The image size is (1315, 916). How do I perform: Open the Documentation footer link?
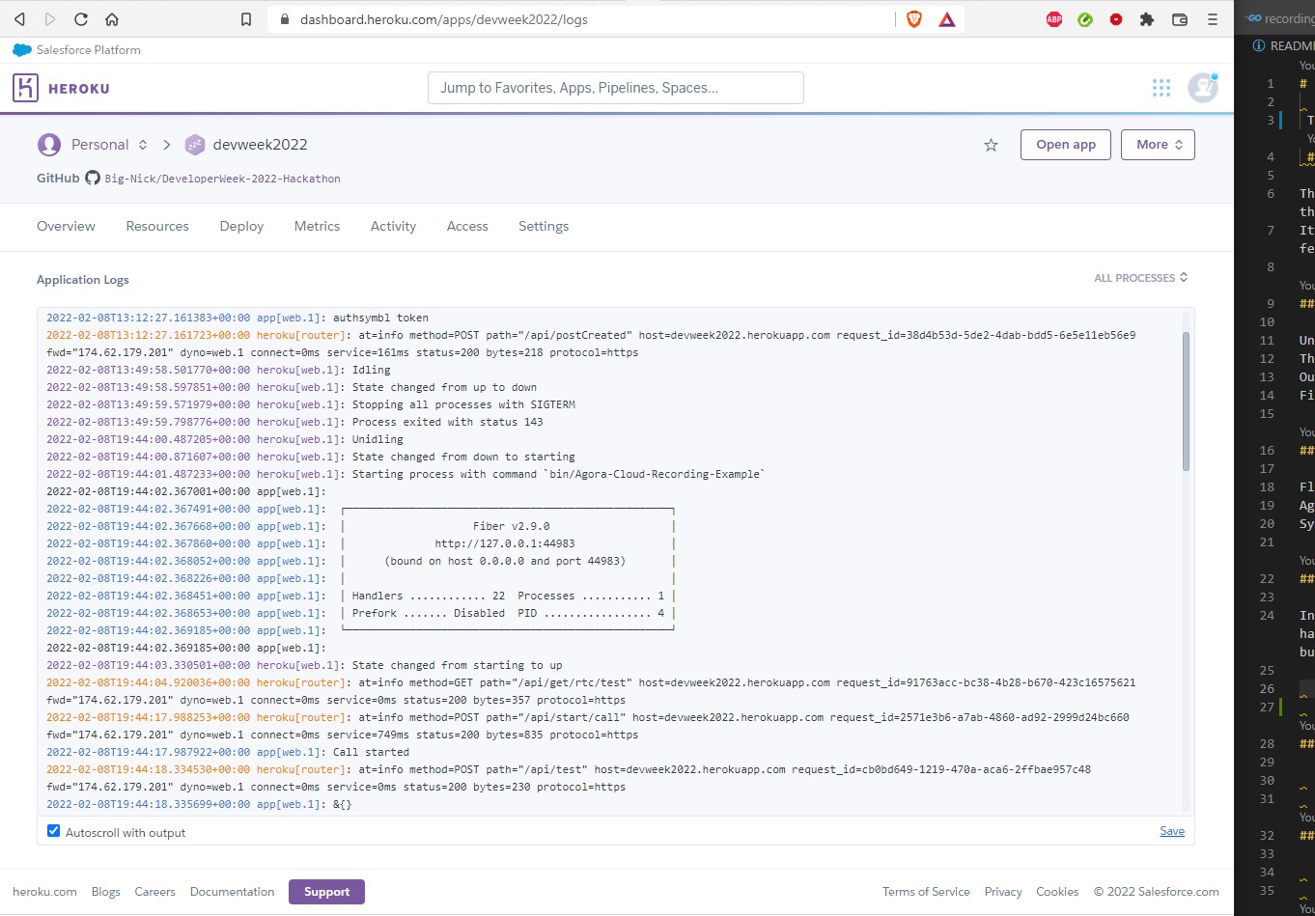(232, 892)
